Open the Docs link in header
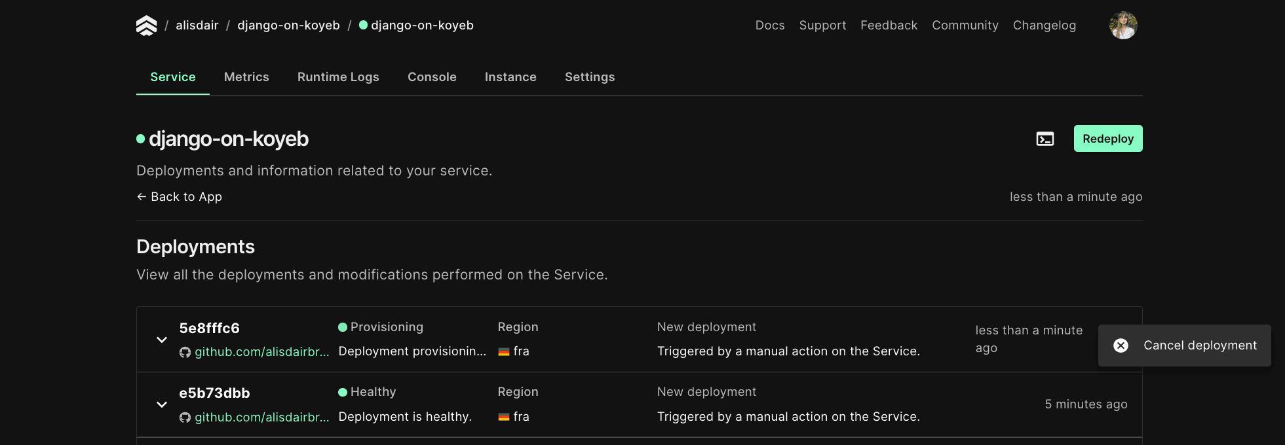 [770, 26]
